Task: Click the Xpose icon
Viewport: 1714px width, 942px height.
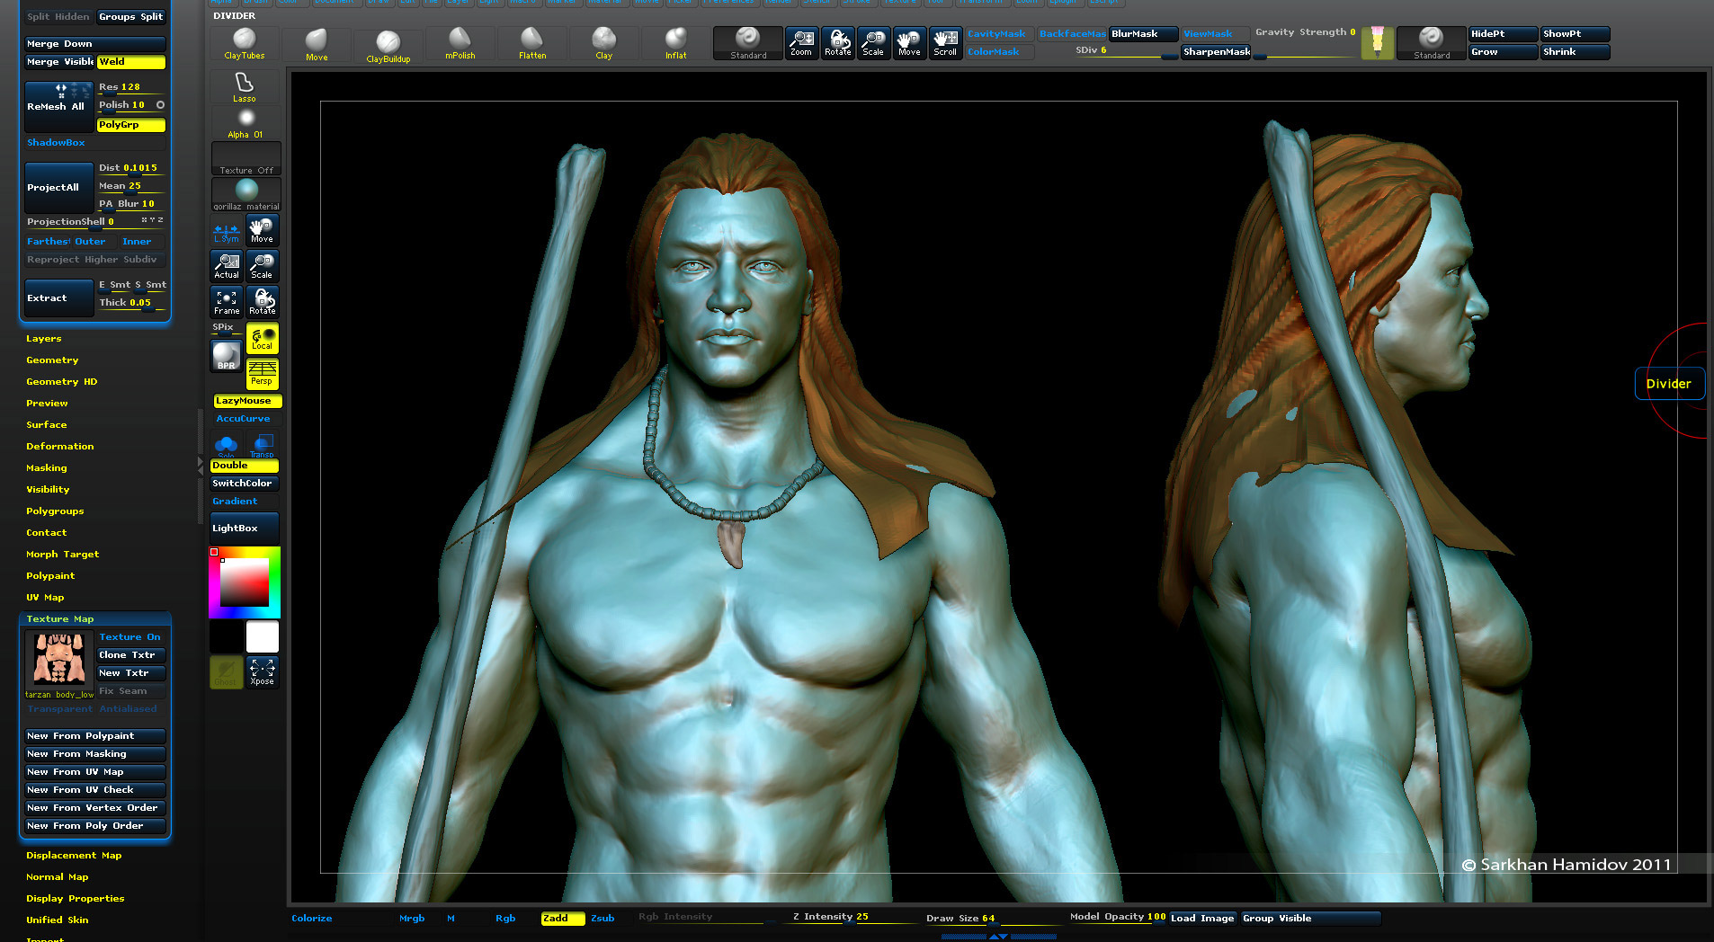Action: coord(262,671)
